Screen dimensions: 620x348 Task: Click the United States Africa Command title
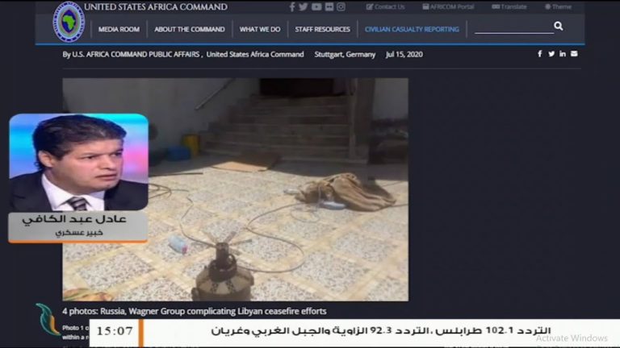(155, 7)
